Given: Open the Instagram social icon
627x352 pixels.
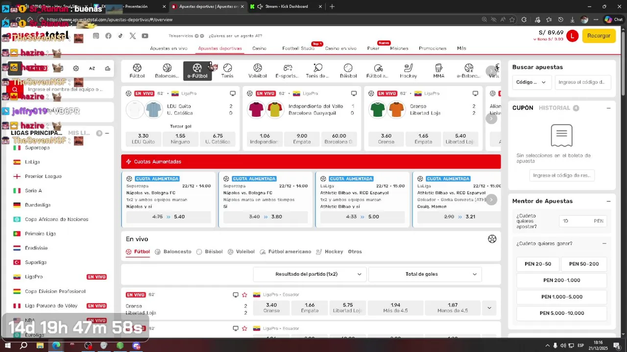Looking at the screenshot, I should (96, 36).
